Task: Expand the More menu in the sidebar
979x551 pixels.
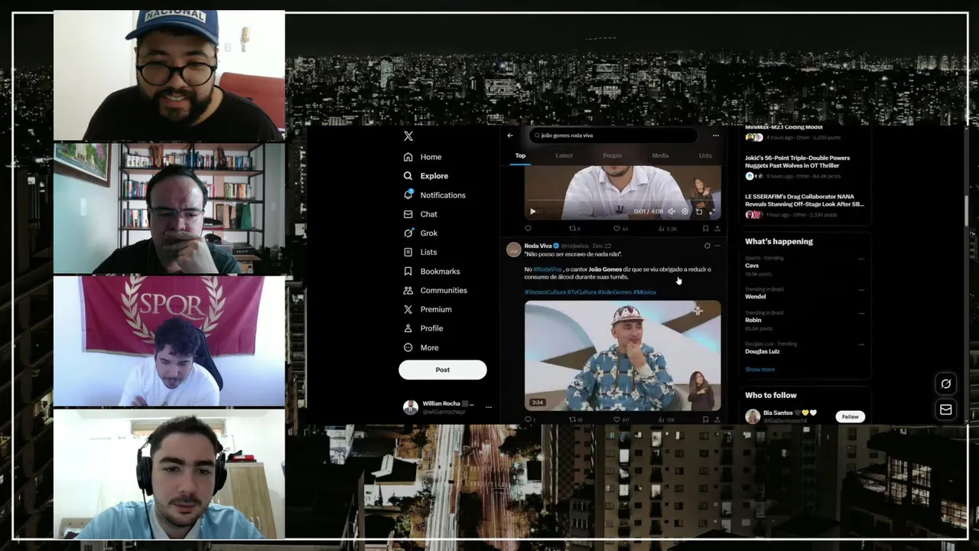Action: (x=421, y=347)
